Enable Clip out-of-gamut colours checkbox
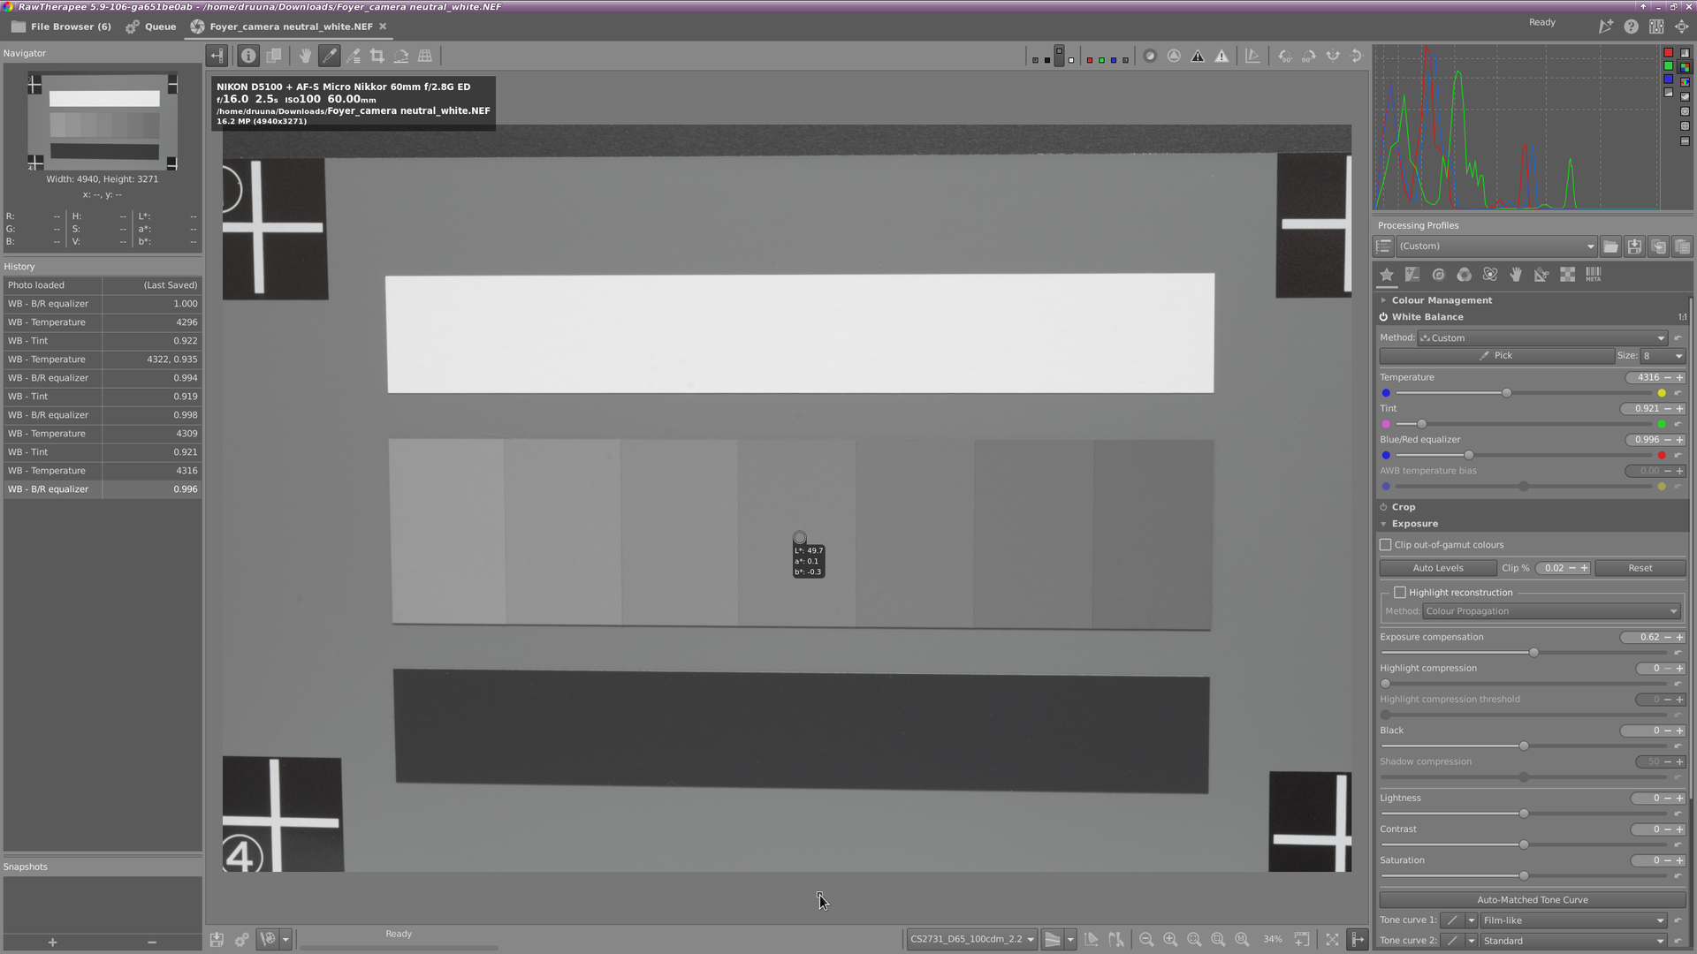 click(x=1386, y=545)
